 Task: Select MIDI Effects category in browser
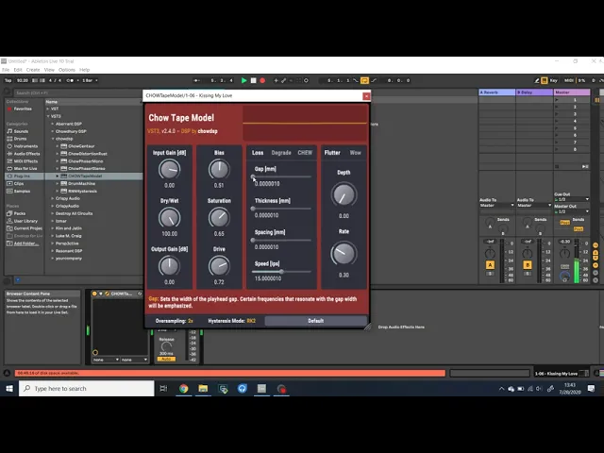pos(22,161)
